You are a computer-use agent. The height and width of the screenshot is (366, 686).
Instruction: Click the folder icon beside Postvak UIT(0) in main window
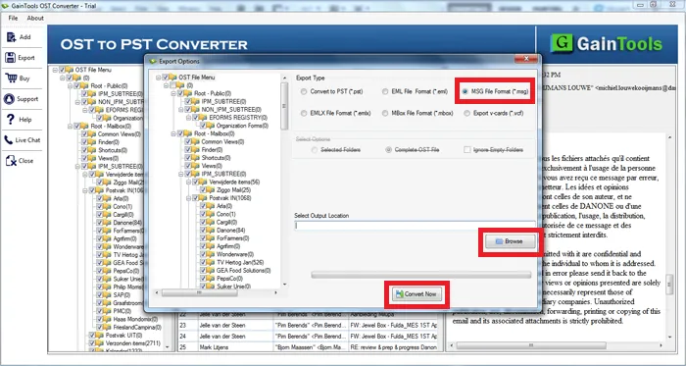pos(100,336)
